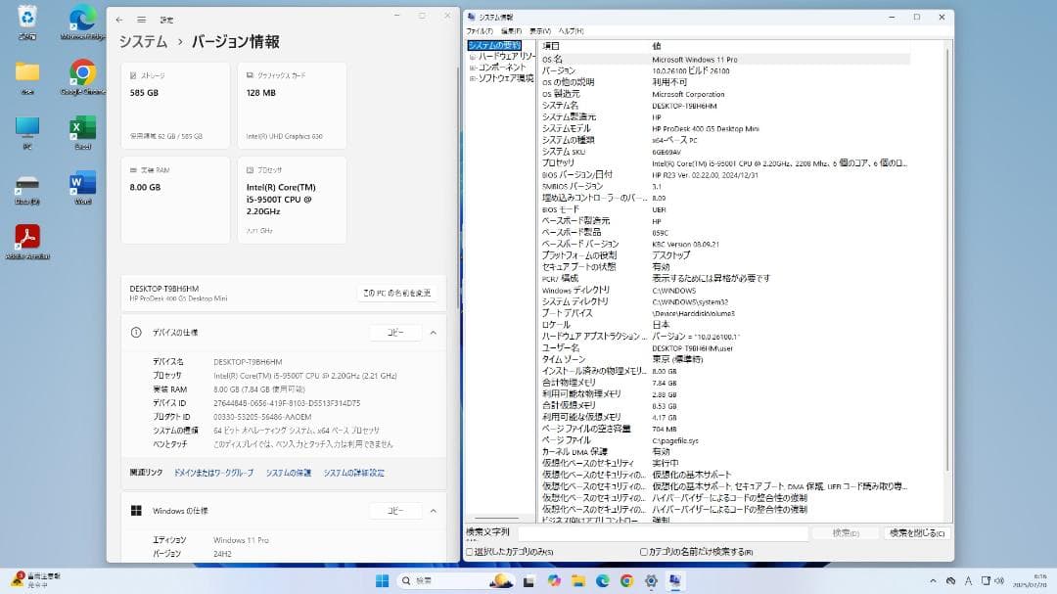The width and height of the screenshot is (1057, 594).
Task: Open the 表示 menu in システム情報
Action: tap(538, 30)
